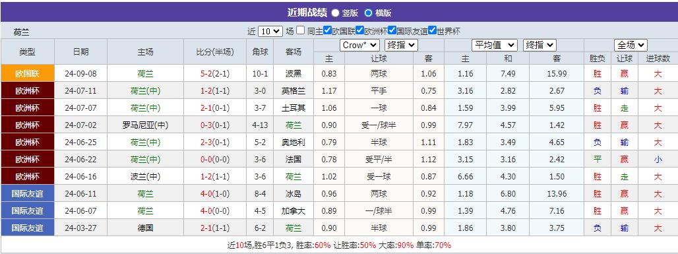Open the 全场 dropdown
Image resolution: width=678 pixels, height=254 pixels.
point(631,45)
